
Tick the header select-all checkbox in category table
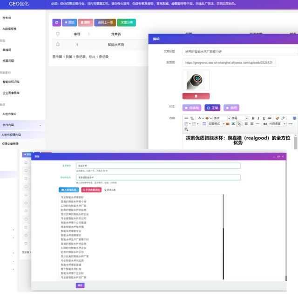coord(58,34)
